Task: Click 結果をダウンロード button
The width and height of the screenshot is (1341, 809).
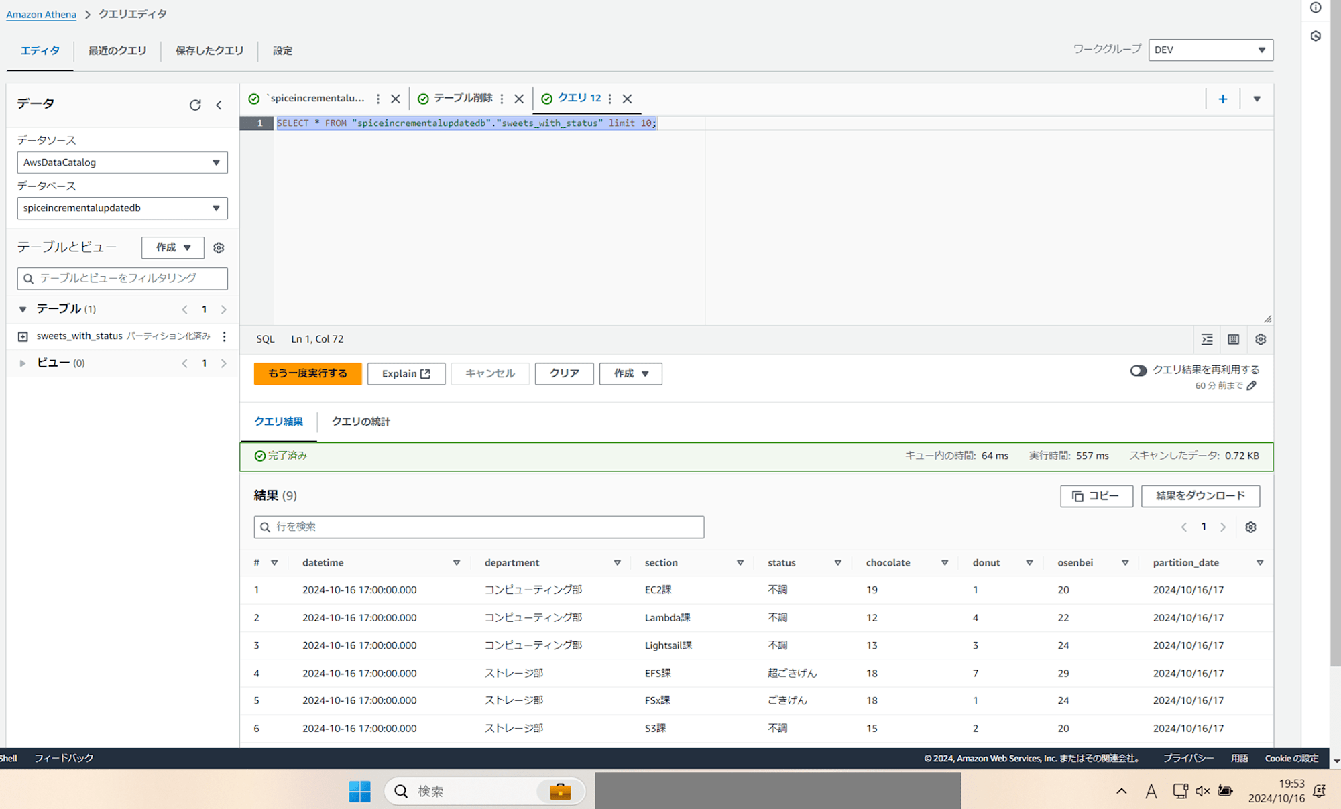Action: [1200, 496]
